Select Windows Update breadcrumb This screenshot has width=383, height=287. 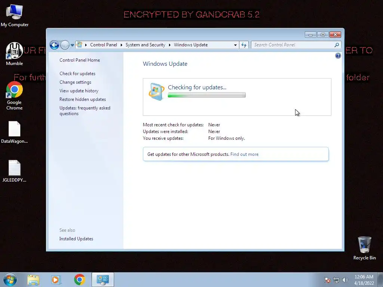(x=191, y=45)
